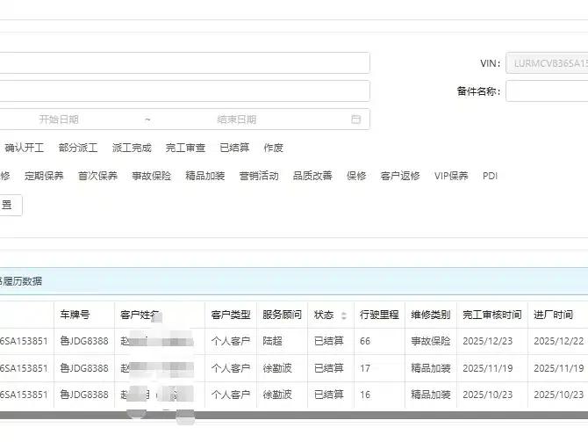Viewport: 588px width, 442px height.
Task: Click the 客户类型 column header
Action: tap(231, 315)
